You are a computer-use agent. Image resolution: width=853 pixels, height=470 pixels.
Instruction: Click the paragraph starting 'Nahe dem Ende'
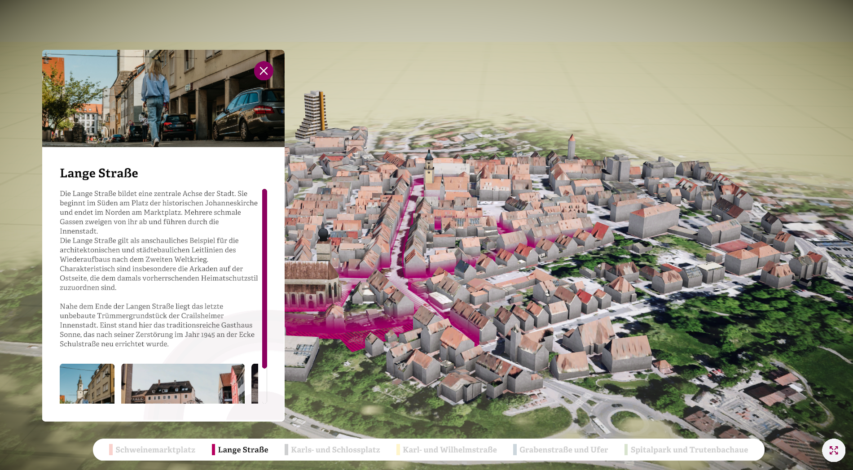[x=157, y=325]
